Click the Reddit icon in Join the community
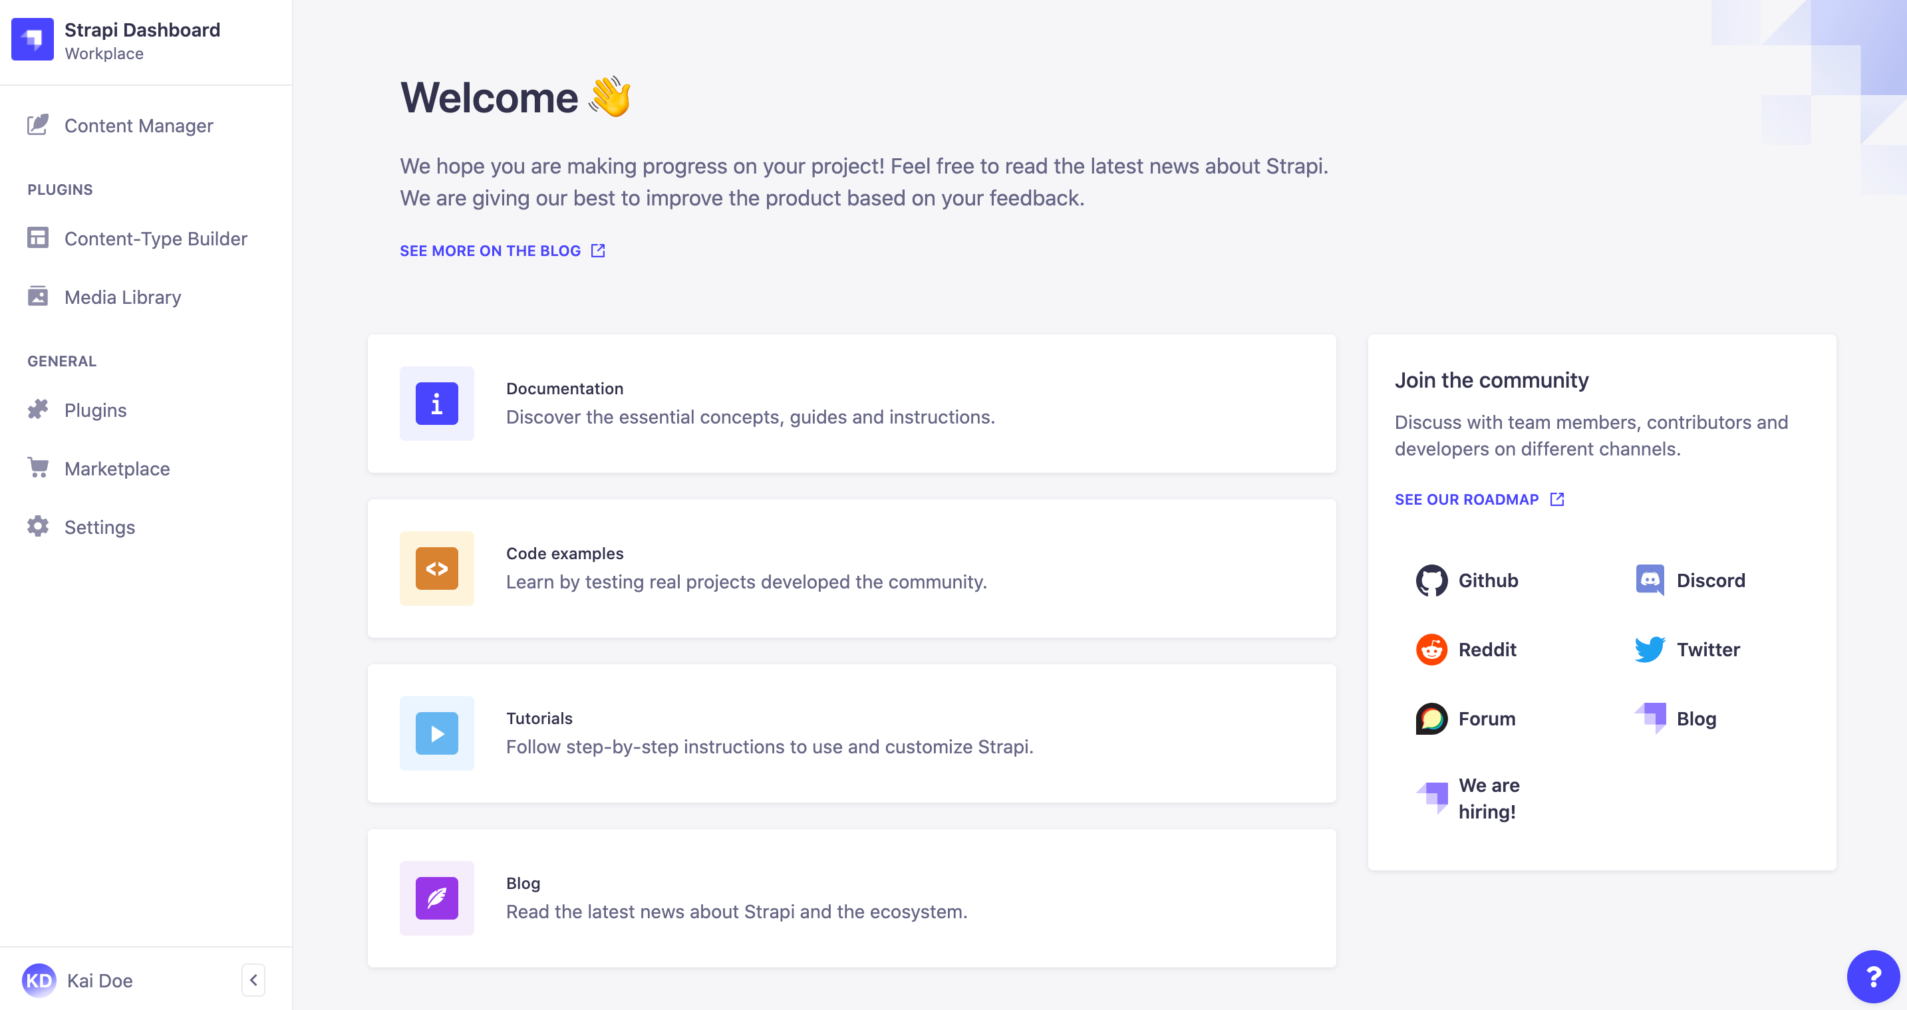This screenshot has width=1907, height=1010. pos(1431,649)
